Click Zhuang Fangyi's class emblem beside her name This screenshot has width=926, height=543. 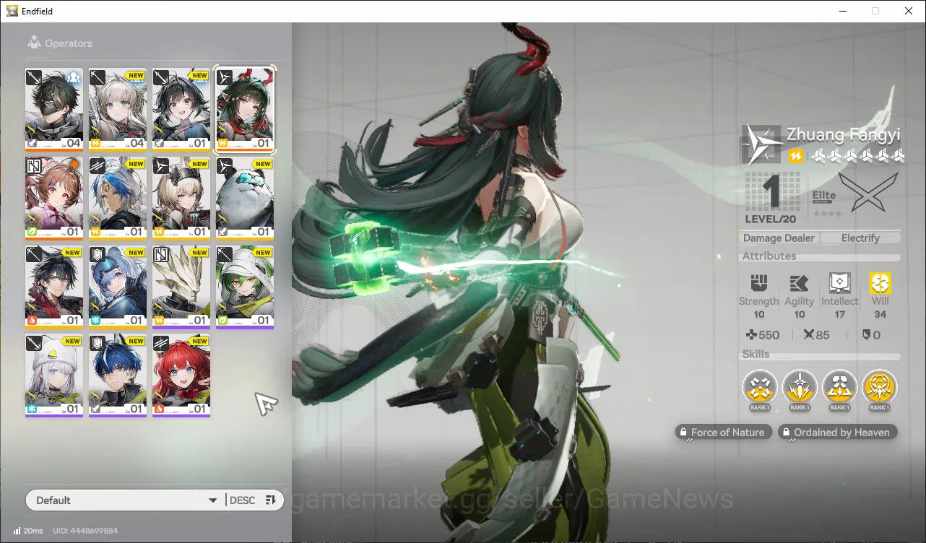[x=761, y=144]
